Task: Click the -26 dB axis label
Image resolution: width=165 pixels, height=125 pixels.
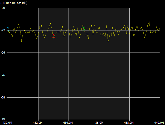Action: pyautogui.click(x=3, y=75)
